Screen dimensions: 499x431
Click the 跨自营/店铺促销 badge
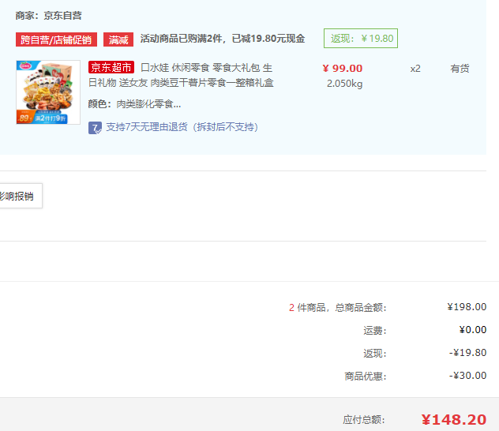pyautogui.click(x=56, y=39)
